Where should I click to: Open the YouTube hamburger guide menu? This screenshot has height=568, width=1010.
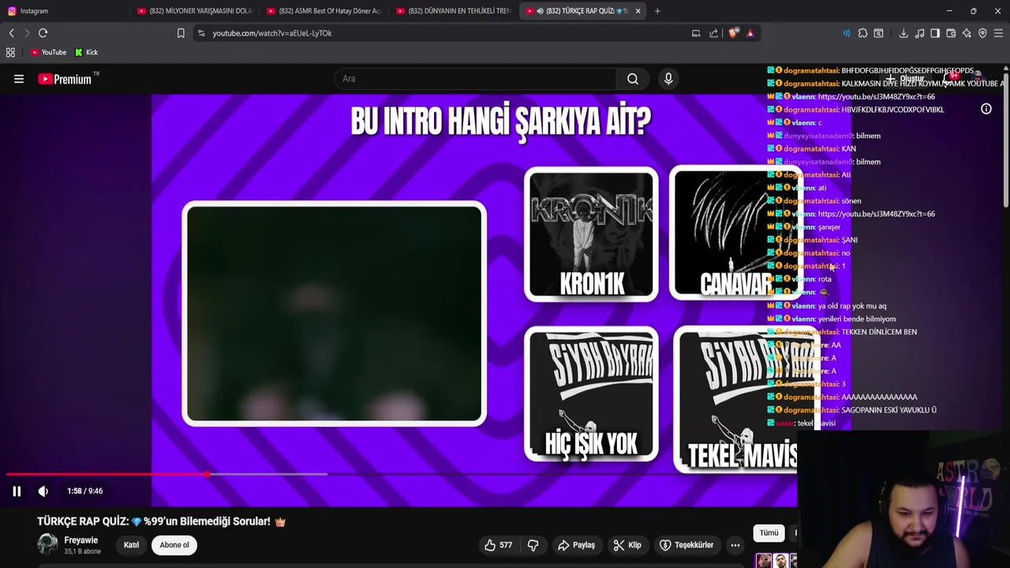[19, 79]
